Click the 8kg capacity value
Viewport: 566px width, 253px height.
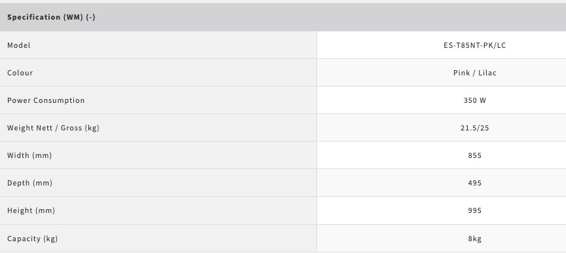(x=475, y=238)
